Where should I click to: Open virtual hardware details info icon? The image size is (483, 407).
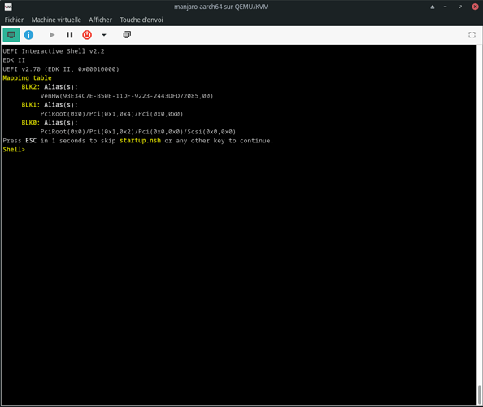pos(28,35)
